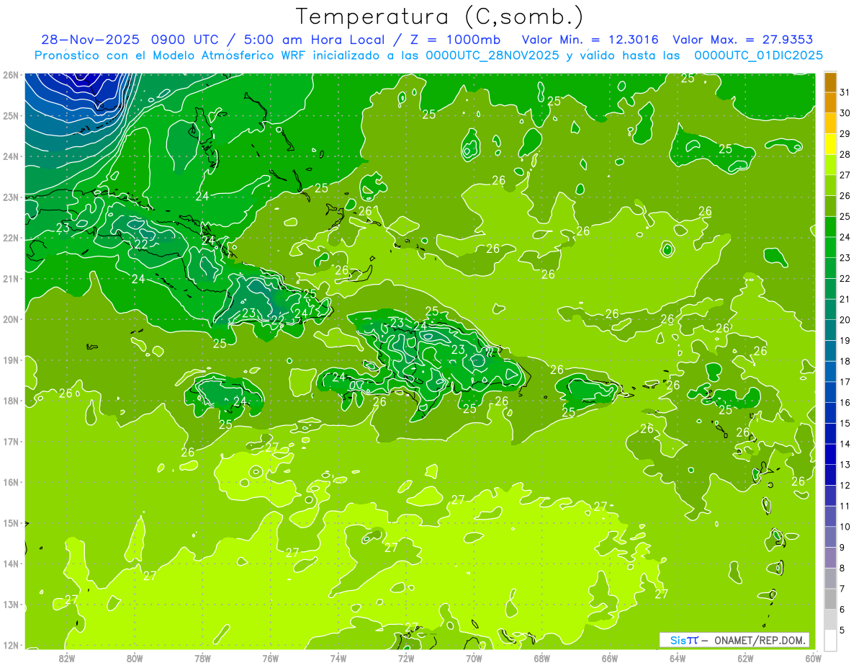This screenshot has height=668, width=864.
Task: Click the "14N" latitude axis label
Action: pos(11,564)
